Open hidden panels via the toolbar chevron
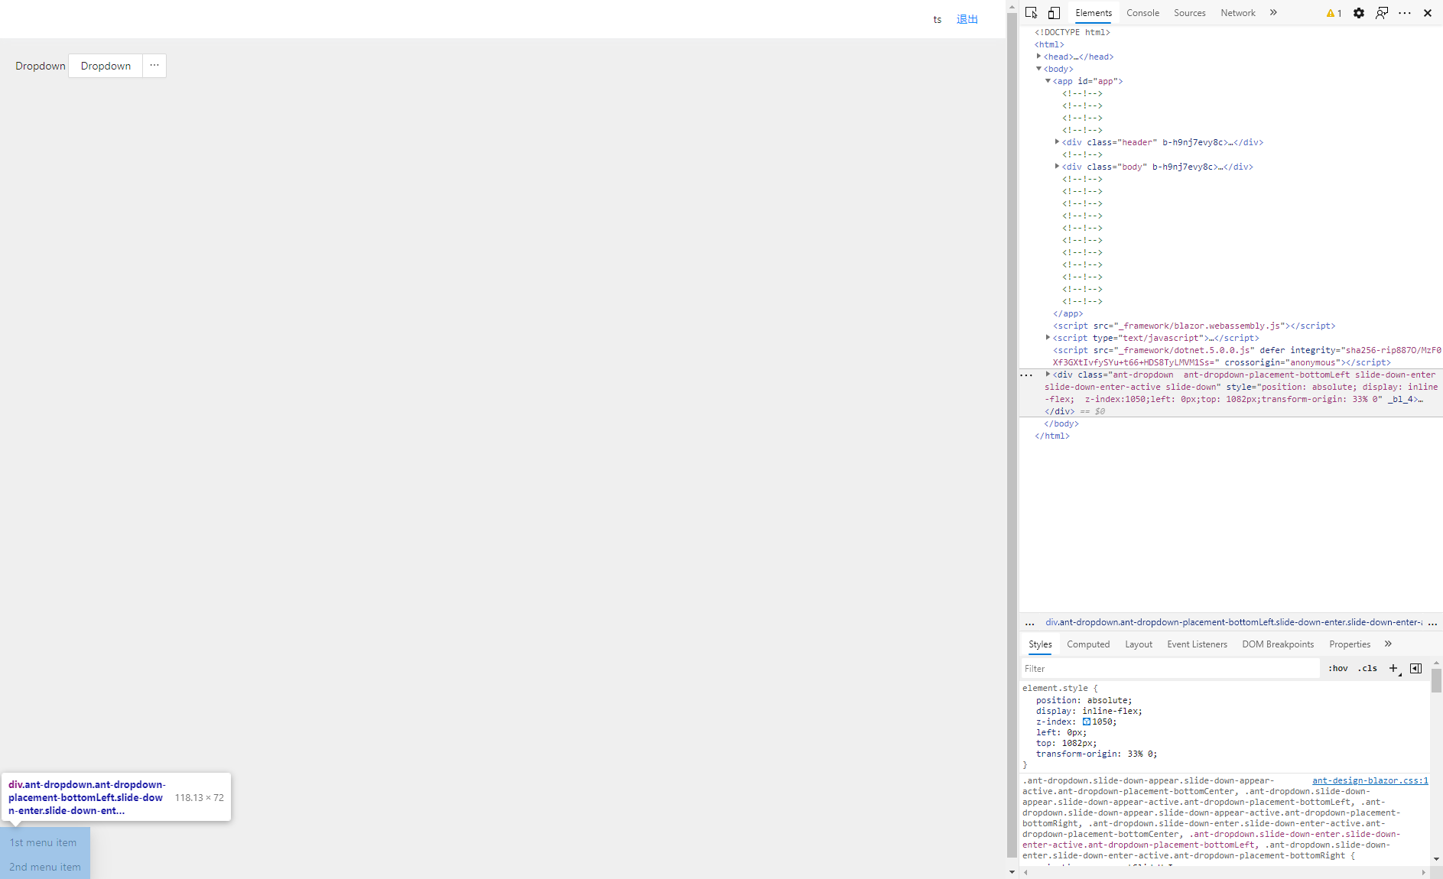Screen dimensions: 1443x879 point(1273,12)
